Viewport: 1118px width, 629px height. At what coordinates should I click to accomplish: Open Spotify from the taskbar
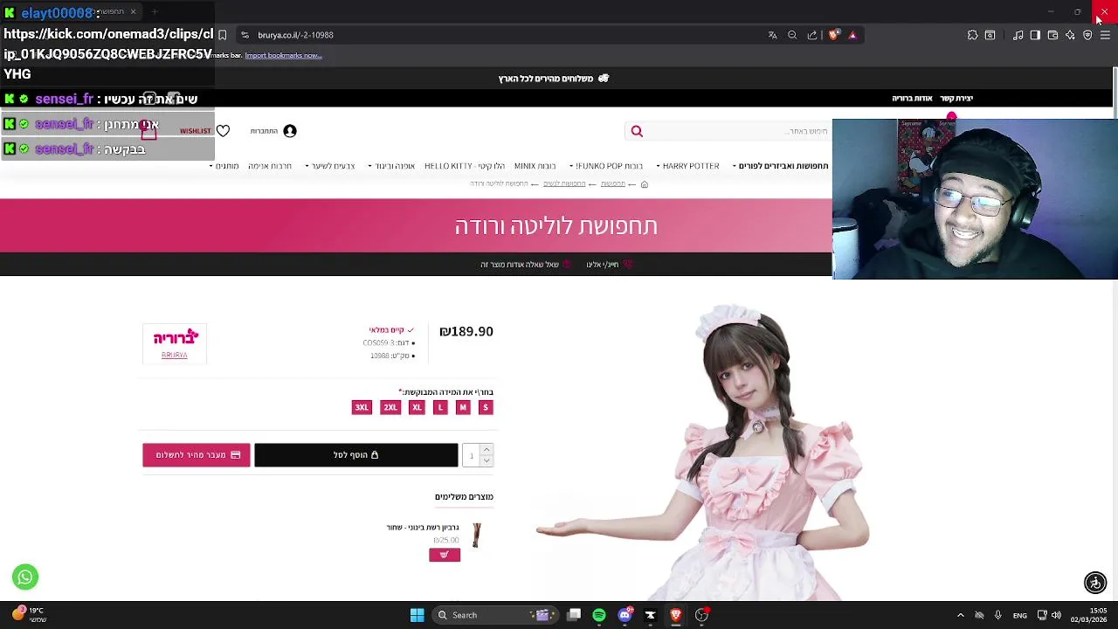click(599, 615)
